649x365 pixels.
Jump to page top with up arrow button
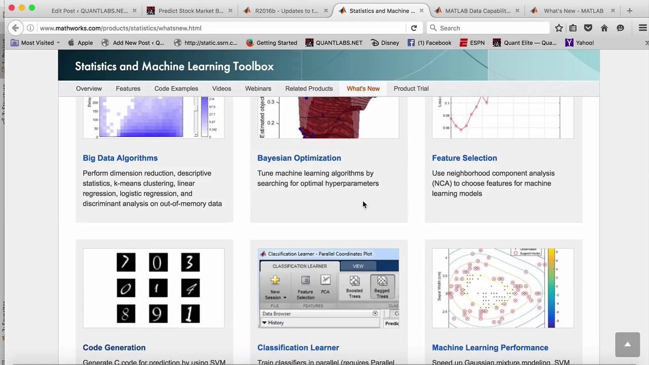[627, 345]
